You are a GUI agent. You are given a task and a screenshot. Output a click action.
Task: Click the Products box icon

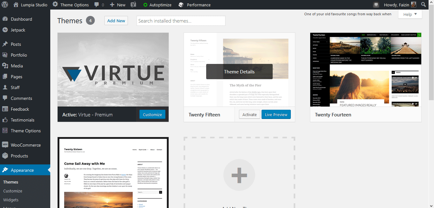[x=5, y=156]
